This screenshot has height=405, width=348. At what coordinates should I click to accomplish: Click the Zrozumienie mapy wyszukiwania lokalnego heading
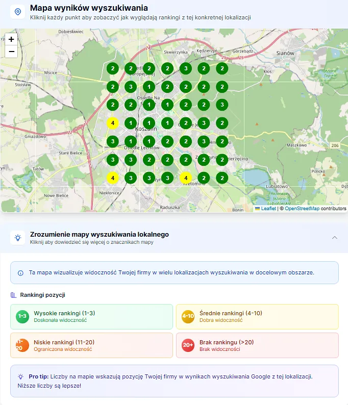100,234
